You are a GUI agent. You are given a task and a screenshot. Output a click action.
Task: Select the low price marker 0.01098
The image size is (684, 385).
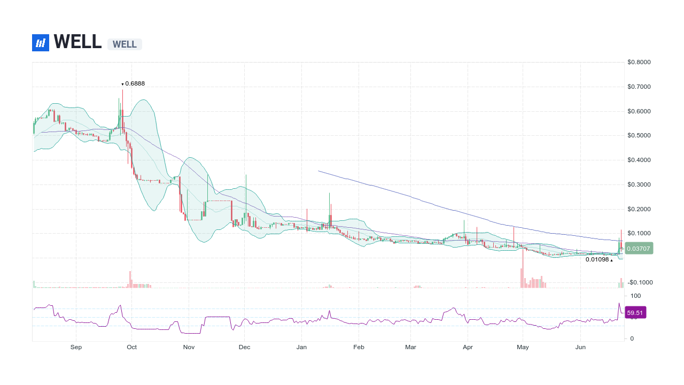tap(597, 259)
